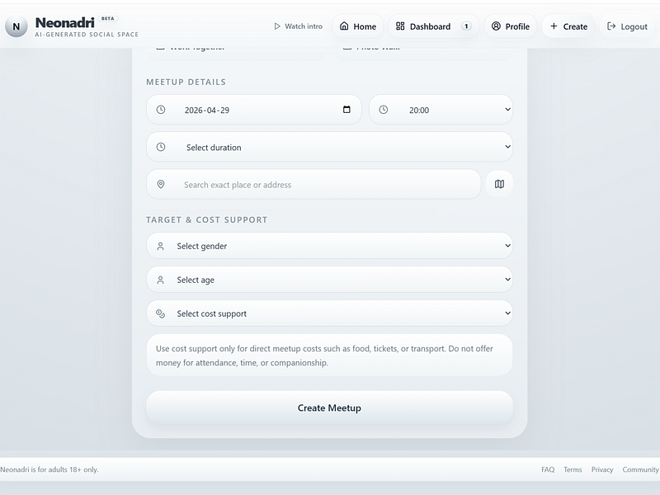
Task: Click the Create Meetup button
Action: tap(329, 408)
